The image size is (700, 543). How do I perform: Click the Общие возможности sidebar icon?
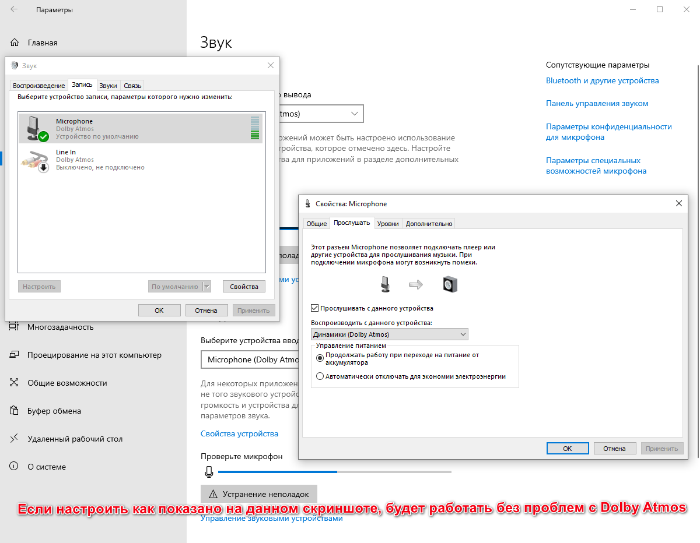15,383
